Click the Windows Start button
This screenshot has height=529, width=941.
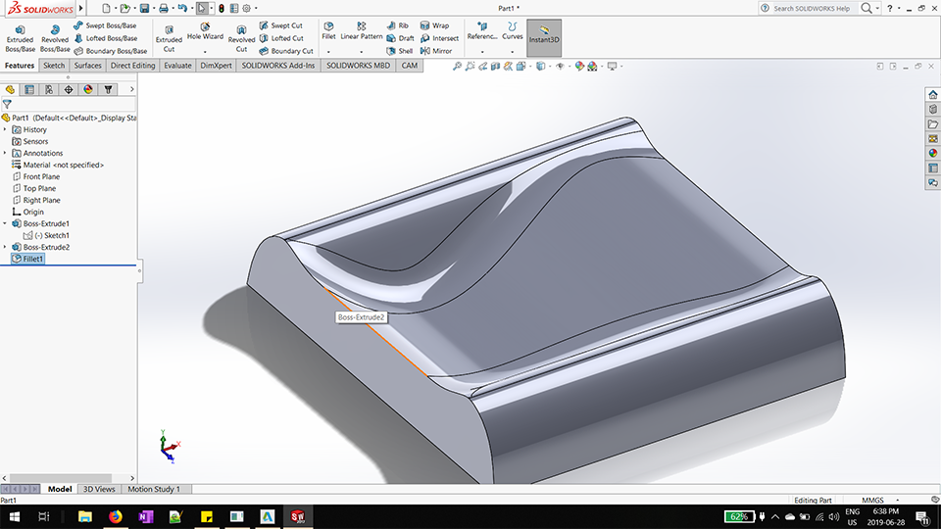(x=13, y=516)
